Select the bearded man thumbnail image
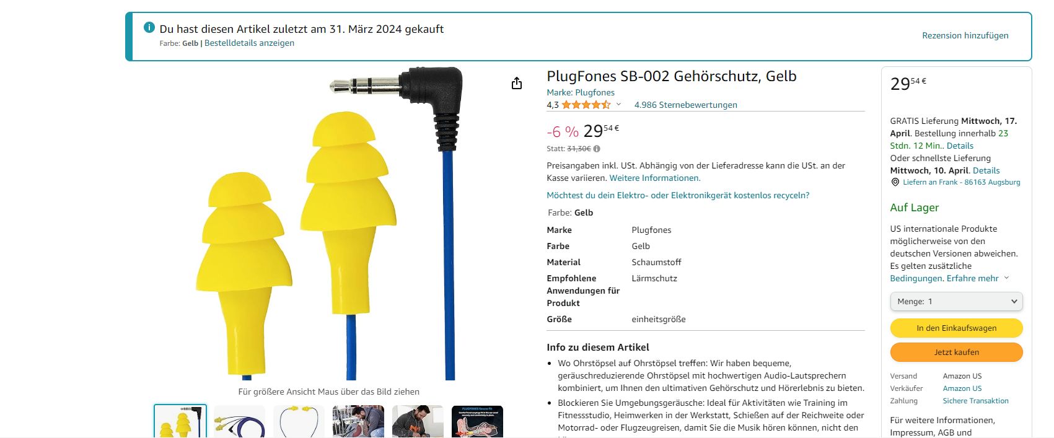This screenshot has height=438, width=1054. (418, 421)
